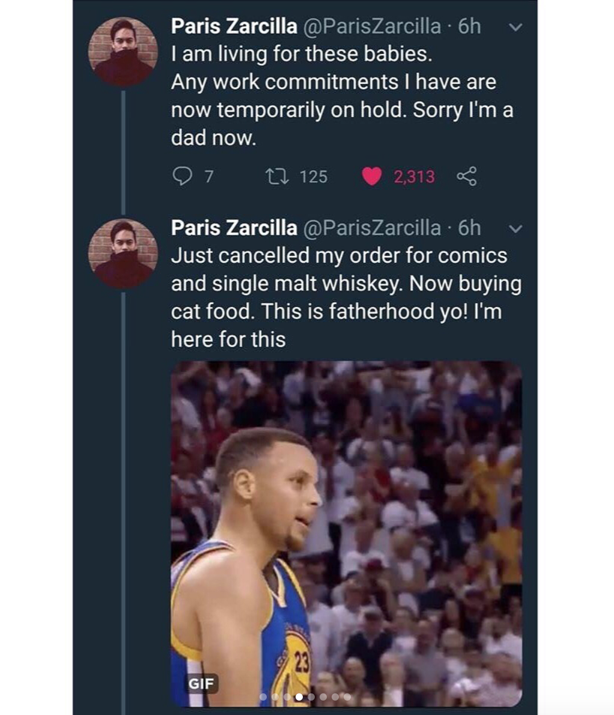This screenshot has height=715, width=614.
Task: Click the 6h timestamp on the second tweet
Action: coord(469,228)
